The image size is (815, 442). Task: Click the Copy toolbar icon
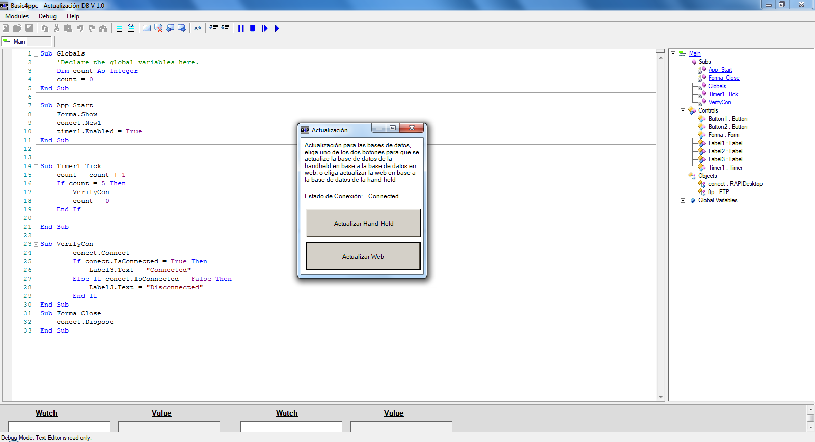click(44, 29)
